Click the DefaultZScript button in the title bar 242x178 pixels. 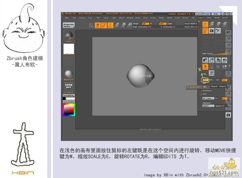tap(203, 14)
